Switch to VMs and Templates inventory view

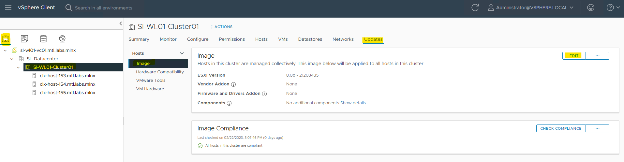pos(24,39)
